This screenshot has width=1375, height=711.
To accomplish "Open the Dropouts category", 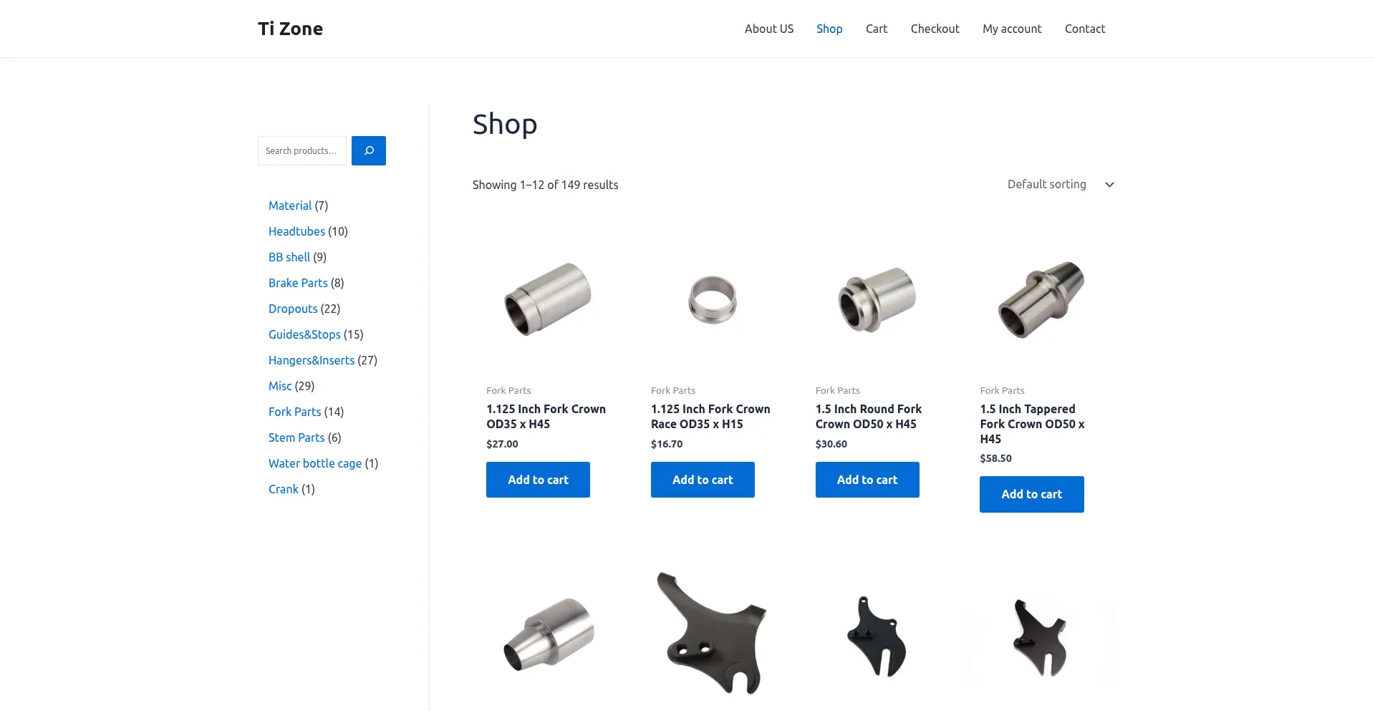I will (293, 309).
